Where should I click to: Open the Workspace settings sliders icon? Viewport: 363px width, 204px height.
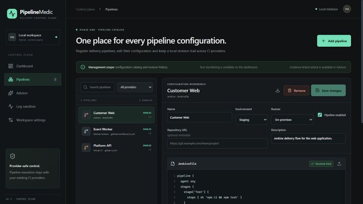tap(11, 120)
